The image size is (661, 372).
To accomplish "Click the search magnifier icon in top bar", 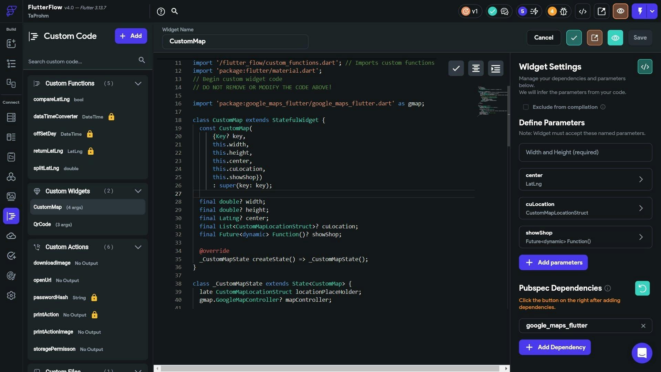I will coord(175,11).
